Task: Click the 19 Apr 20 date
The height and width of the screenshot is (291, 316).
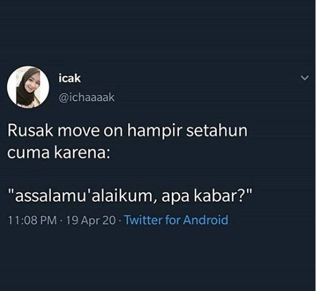Action: point(91,220)
